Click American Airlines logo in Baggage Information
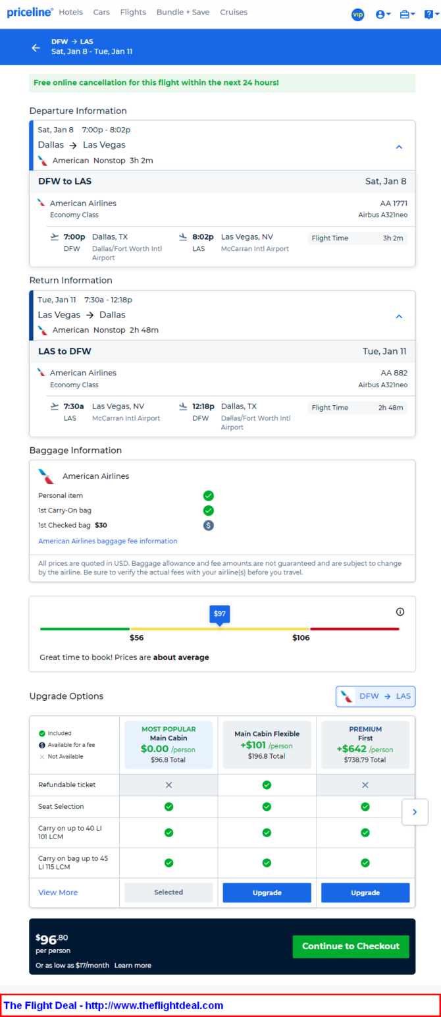Image resolution: width=441 pixels, height=1017 pixels. (47, 476)
